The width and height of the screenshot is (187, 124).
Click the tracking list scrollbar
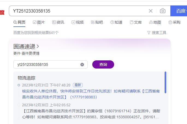[x=165, y=82]
